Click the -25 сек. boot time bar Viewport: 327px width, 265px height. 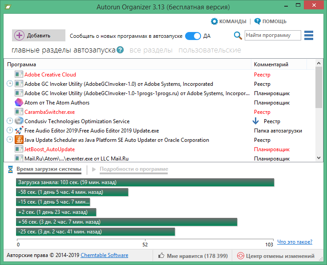[95, 232]
